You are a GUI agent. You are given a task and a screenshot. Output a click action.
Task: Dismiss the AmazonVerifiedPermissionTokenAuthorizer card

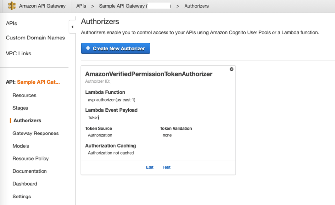click(x=232, y=69)
